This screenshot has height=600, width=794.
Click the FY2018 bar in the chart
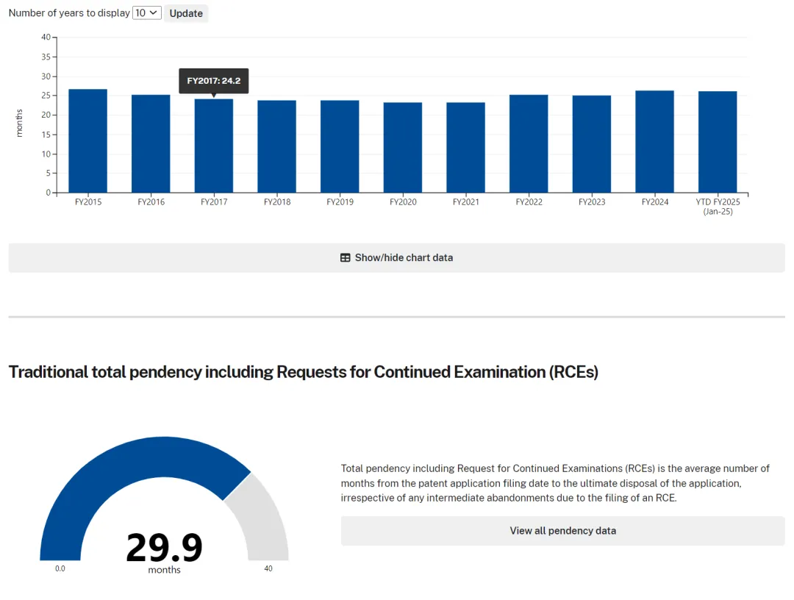[x=277, y=146]
